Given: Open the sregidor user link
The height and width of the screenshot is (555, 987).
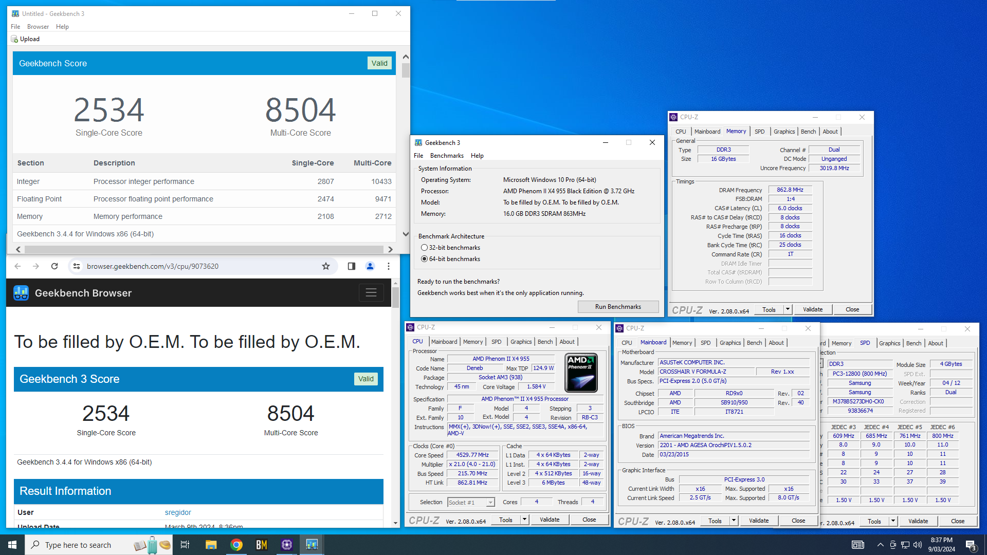Looking at the screenshot, I should tap(178, 512).
